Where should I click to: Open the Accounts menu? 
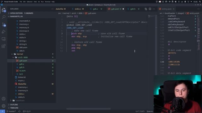coord(3,99)
